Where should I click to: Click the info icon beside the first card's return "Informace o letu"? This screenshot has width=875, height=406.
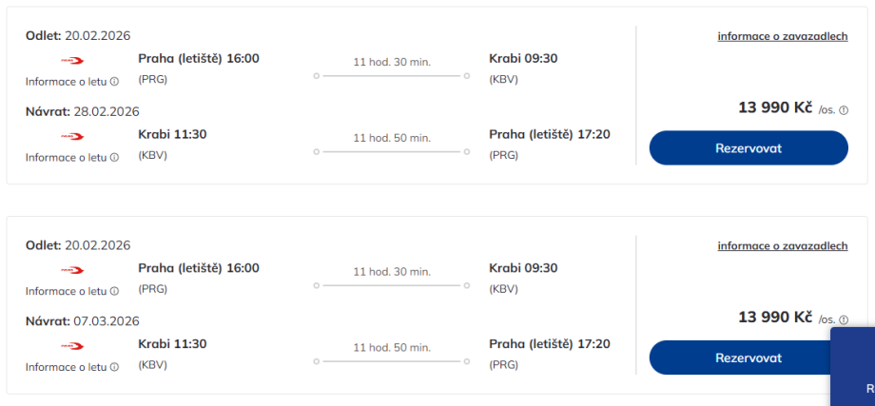click(x=115, y=158)
